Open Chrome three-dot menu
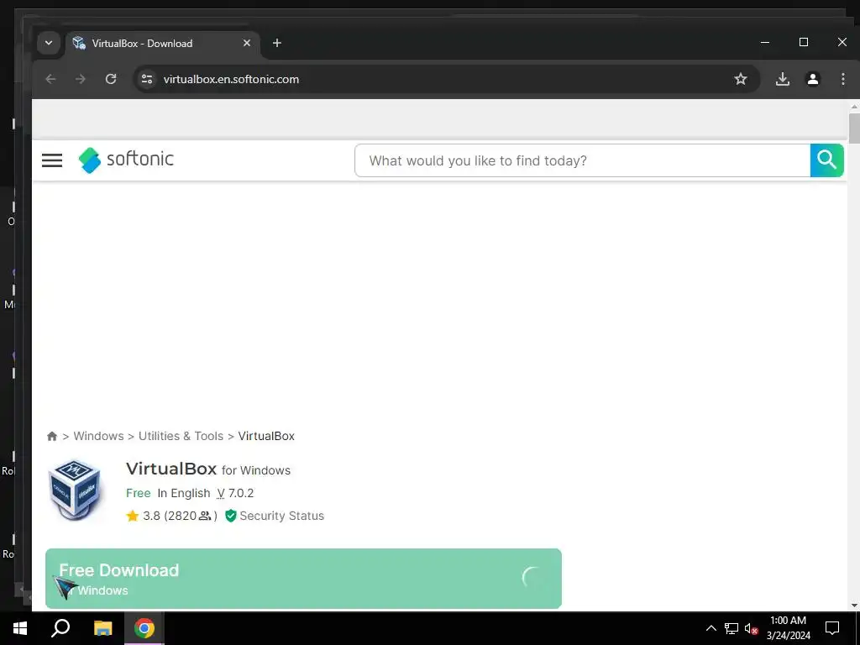860x645 pixels. 843,79
